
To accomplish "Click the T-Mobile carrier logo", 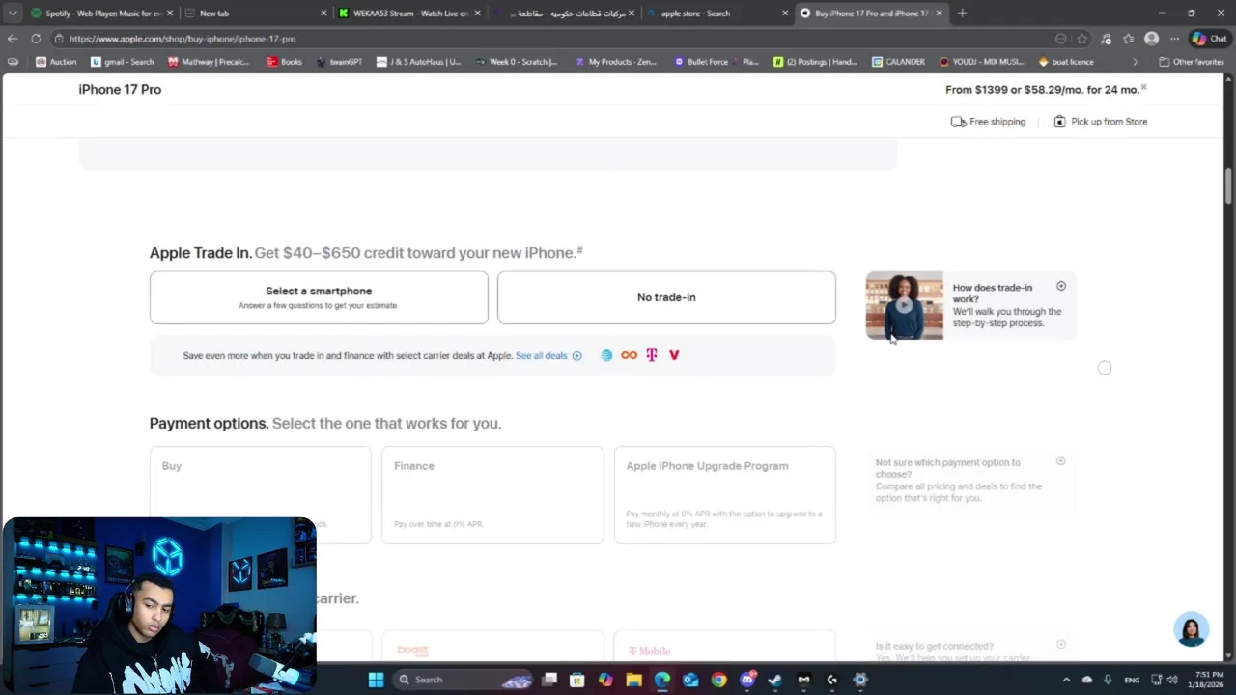I will 652,355.
